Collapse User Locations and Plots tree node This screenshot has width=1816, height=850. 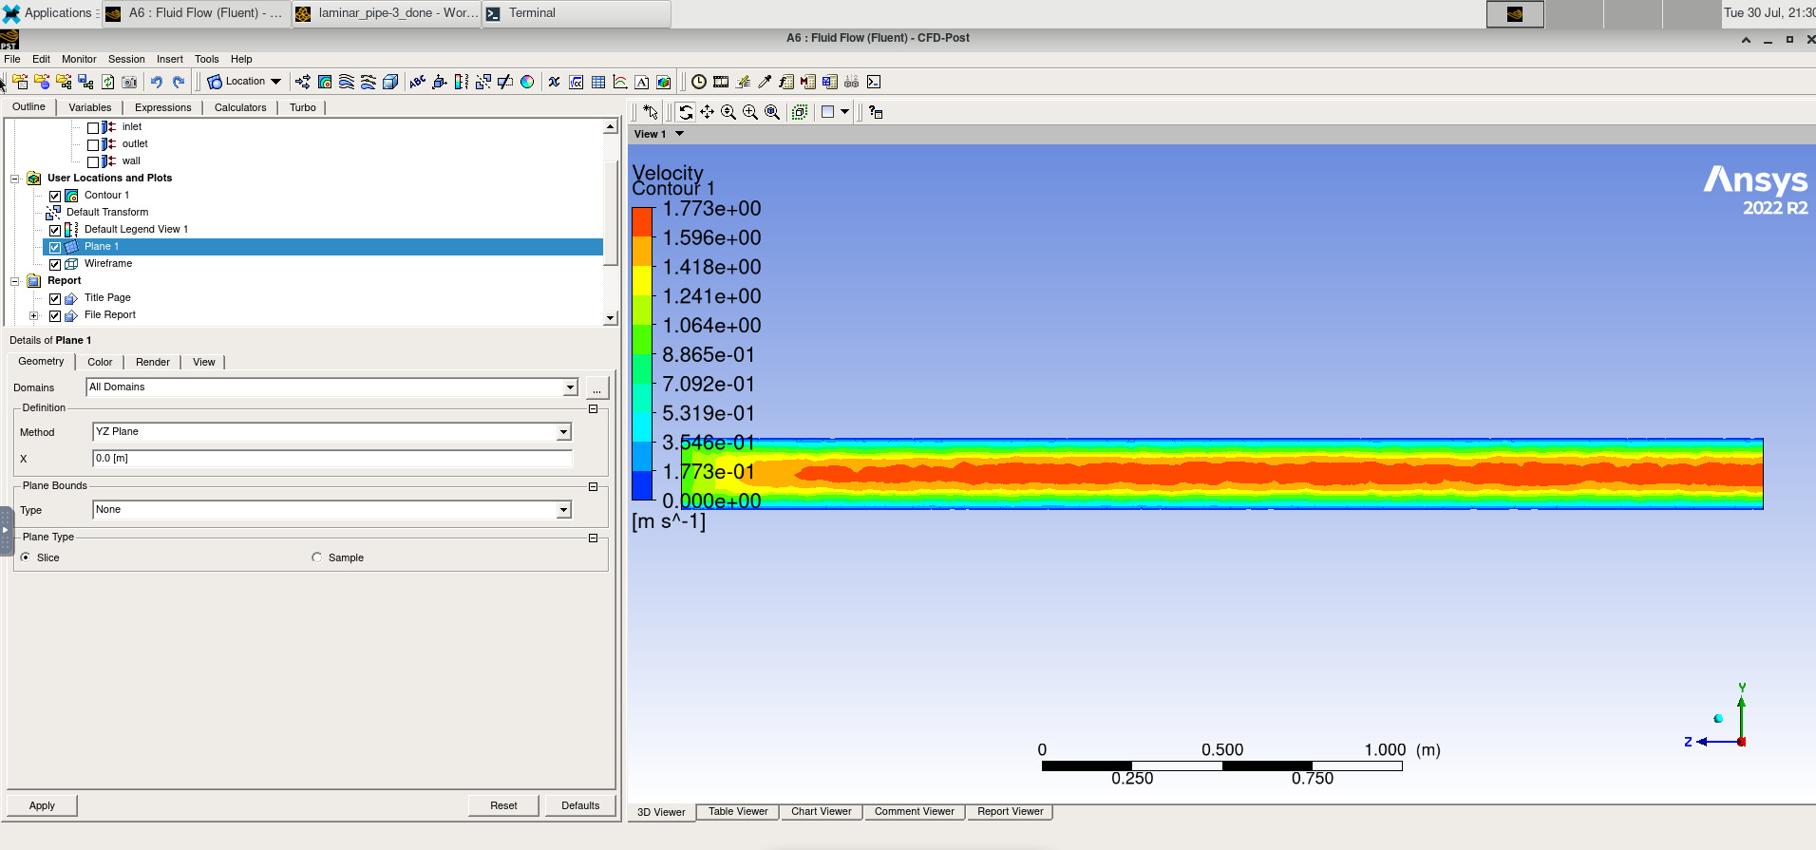[x=15, y=179]
